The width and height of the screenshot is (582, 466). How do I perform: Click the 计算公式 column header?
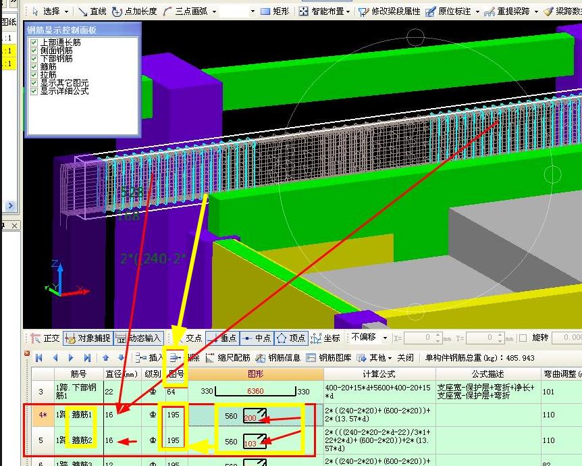point(379,374)
